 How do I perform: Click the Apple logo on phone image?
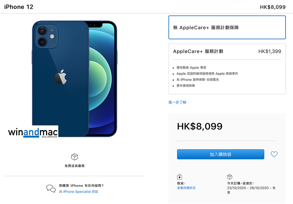click(61, 77)
